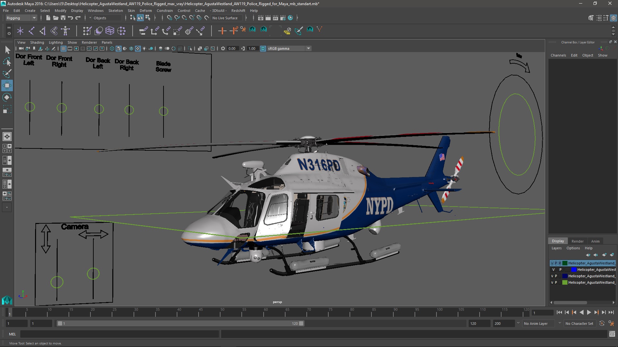Image resolution: width=618 pixels, height=347 pixels.
Task: Toggle visibility V of the green layer
Action: point(552,282)
